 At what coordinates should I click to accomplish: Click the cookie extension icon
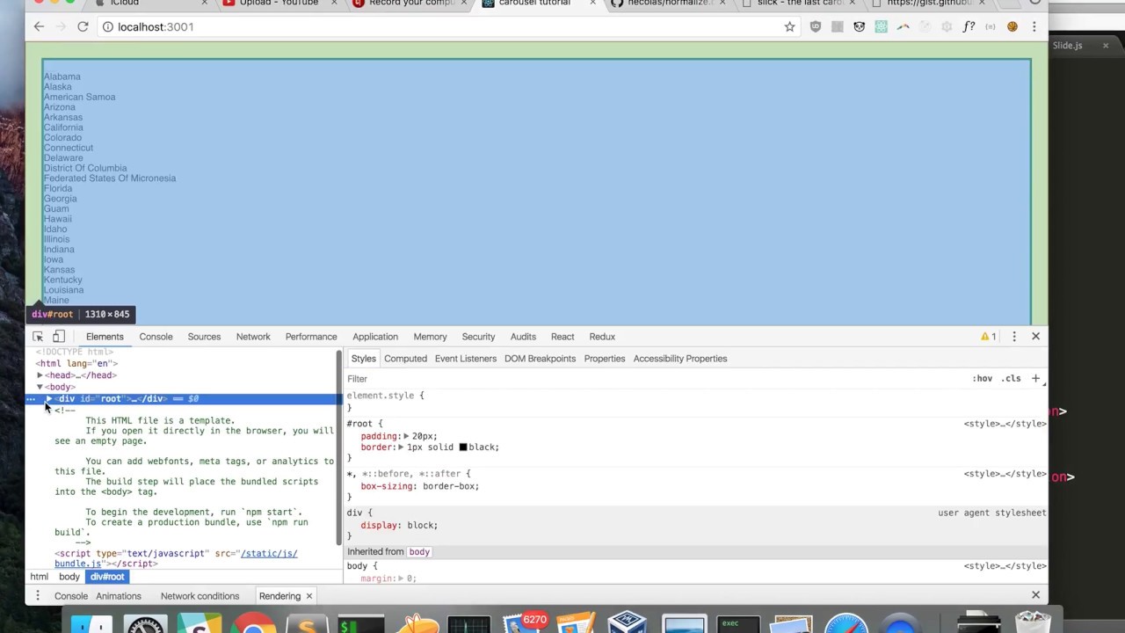pyautogui.click(x=1012, y=26)
